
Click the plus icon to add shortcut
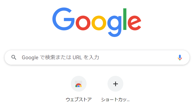(x=115, y=84)
